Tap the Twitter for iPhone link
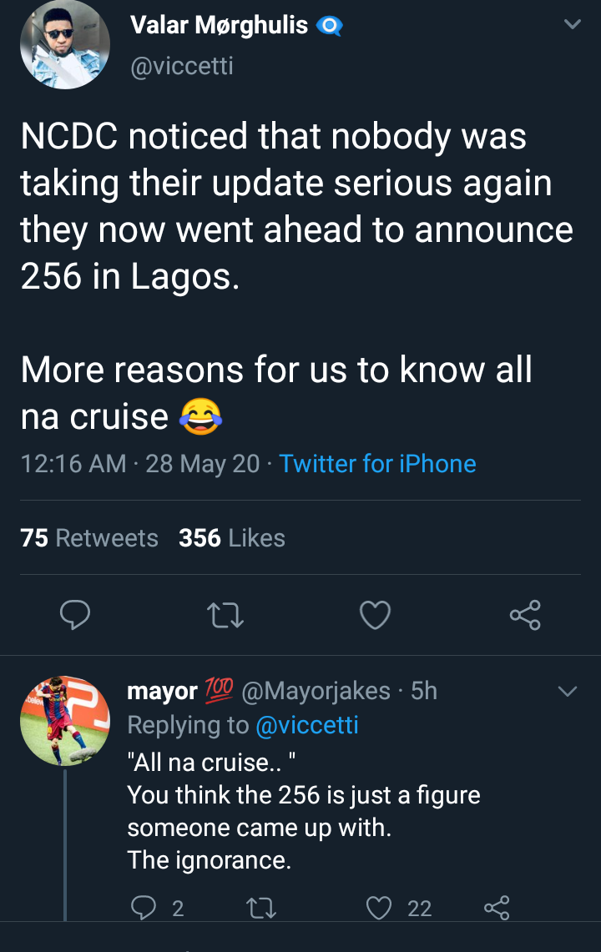 pos(377,464)
